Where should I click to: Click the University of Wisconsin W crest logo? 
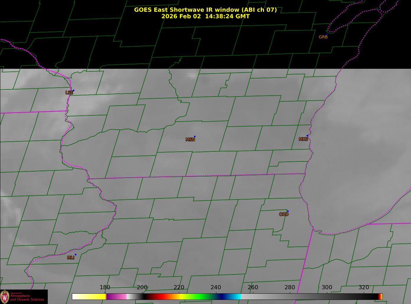click(x=5, y=297)
